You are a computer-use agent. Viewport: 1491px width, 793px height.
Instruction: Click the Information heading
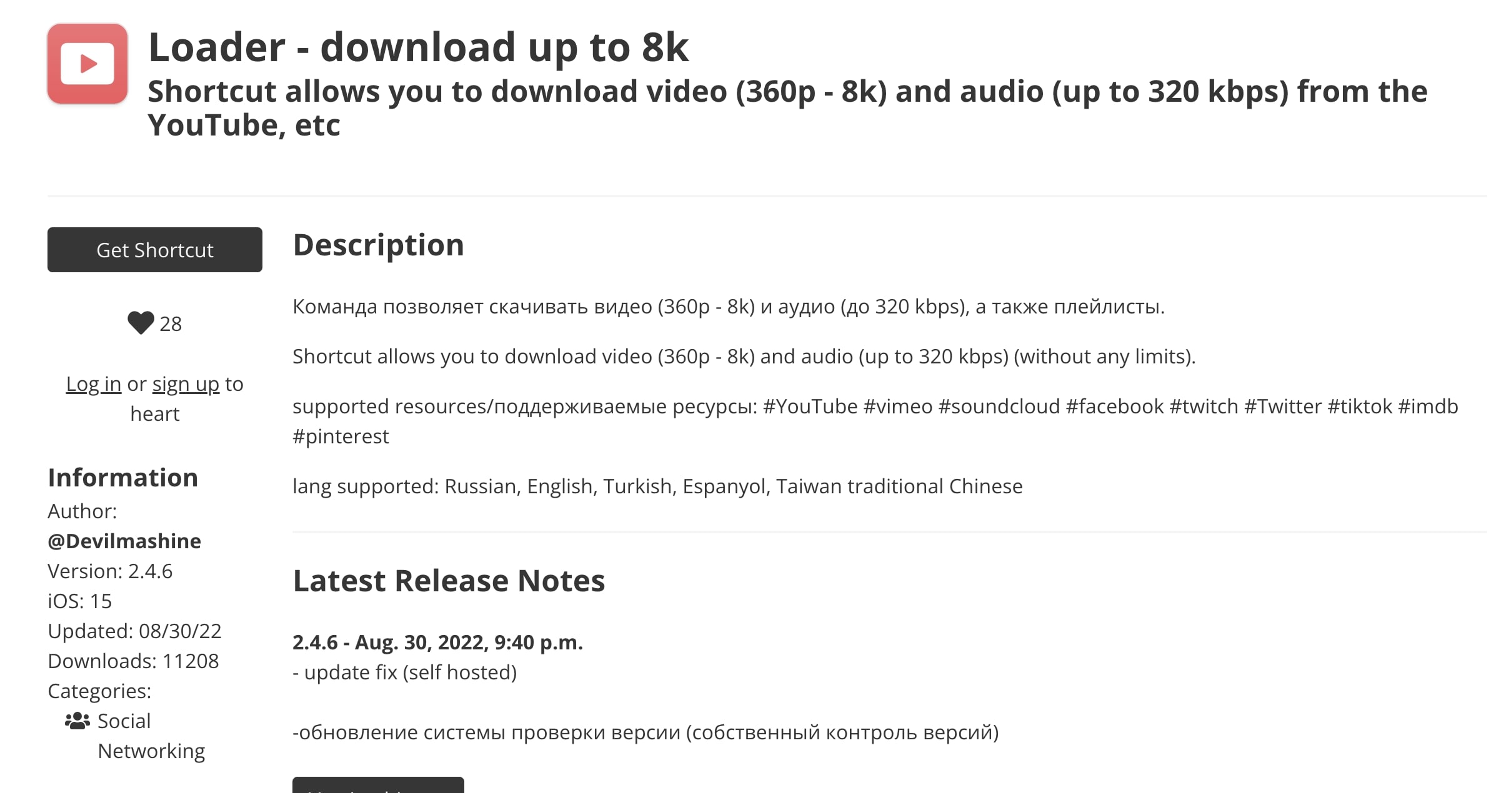tap(123, 478)
